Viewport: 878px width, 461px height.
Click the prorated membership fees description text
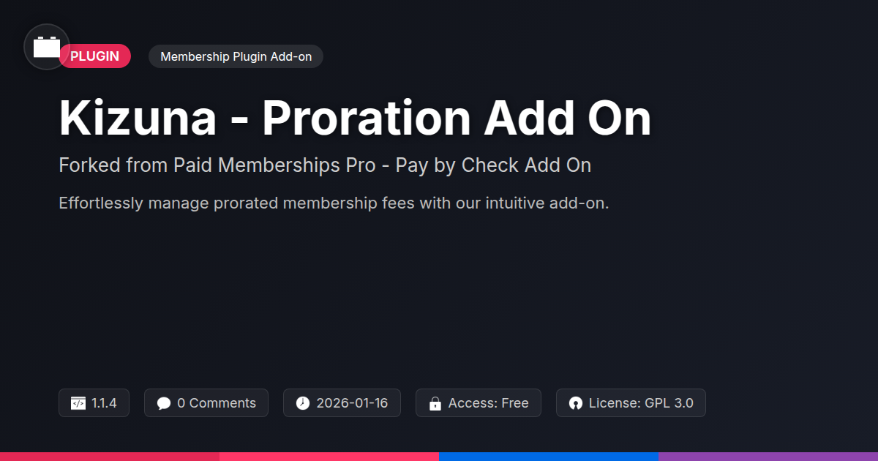334,203
